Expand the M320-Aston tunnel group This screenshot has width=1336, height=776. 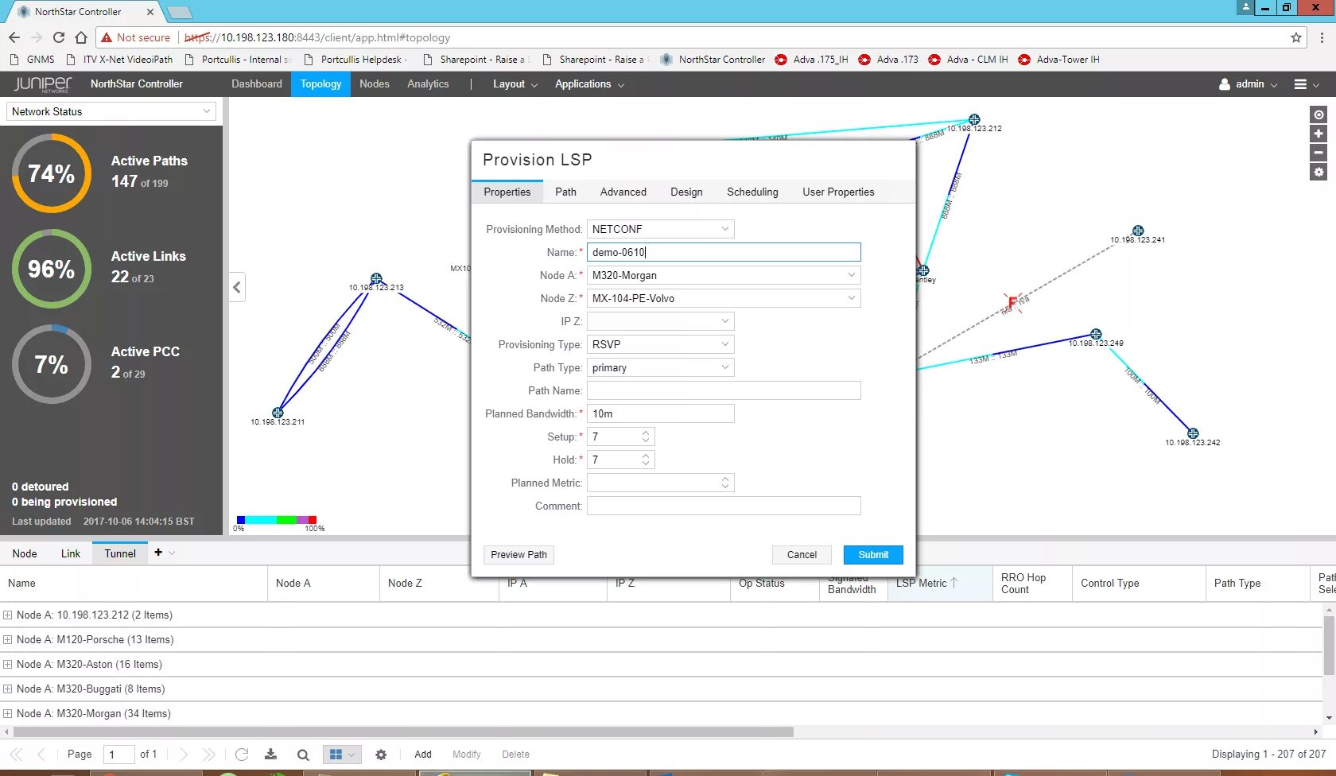[x=8, y=665]
